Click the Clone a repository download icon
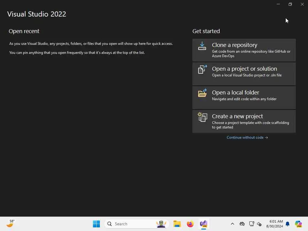This screenshot has height=231, width=308. tap(202, 46)
